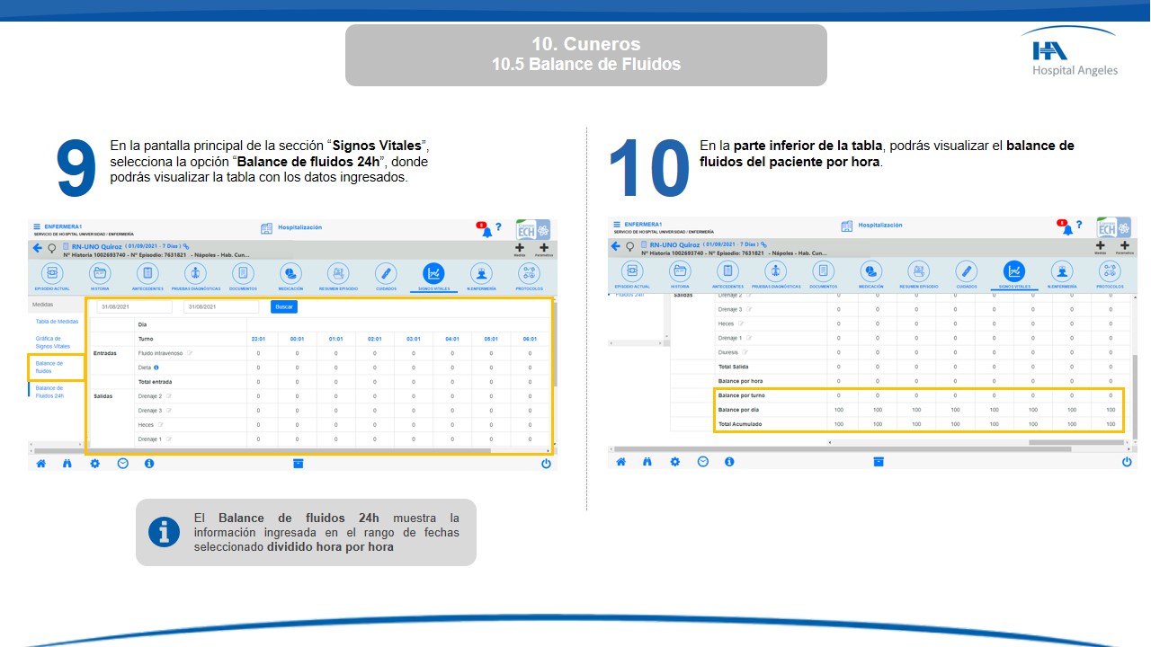
Task: Open settings gear in right screenshot footer
Action: pos(674,461)
